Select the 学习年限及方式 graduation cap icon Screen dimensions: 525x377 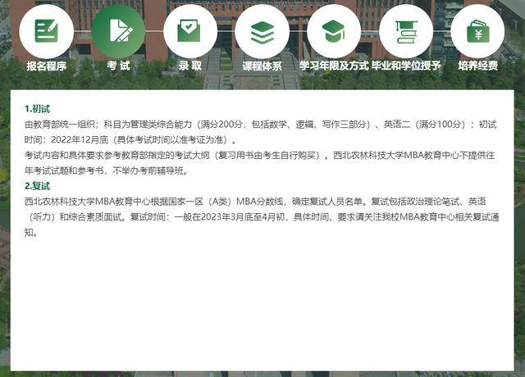334,31
